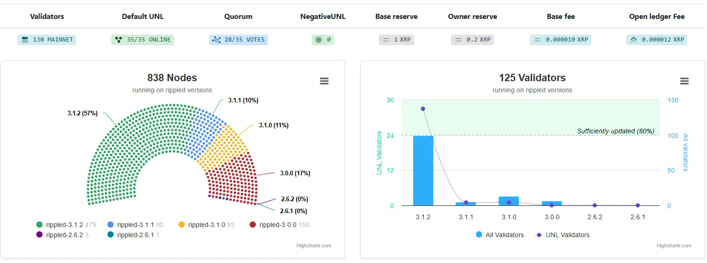Click the purple rippled-2.6.2 legend swatch
Image resolution: width=707 pixels, height=263 pixels.
(x=40, y=235)
